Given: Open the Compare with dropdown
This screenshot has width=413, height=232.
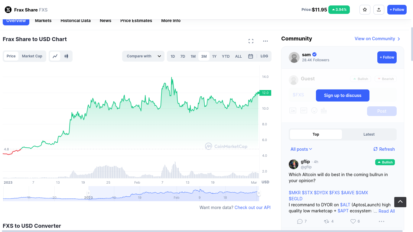Looking at the screenshot, I should [x=143, y=56].
